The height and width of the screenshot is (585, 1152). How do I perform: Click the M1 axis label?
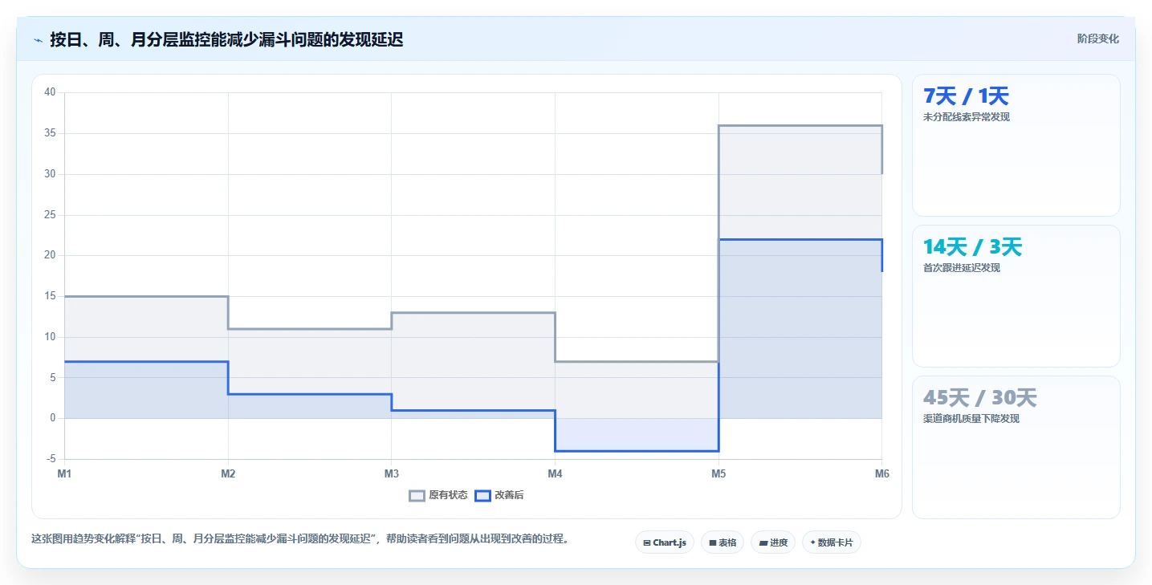64,473
